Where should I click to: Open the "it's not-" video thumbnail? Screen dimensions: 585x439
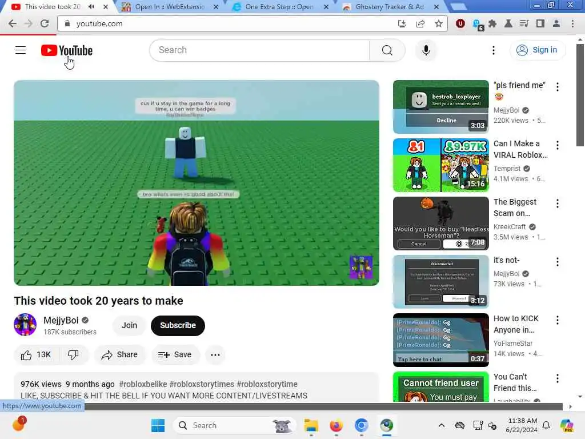point(440,281)
